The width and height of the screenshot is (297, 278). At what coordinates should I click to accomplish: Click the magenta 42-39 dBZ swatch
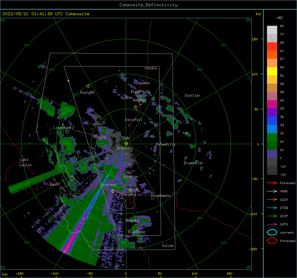pos(272,104)
